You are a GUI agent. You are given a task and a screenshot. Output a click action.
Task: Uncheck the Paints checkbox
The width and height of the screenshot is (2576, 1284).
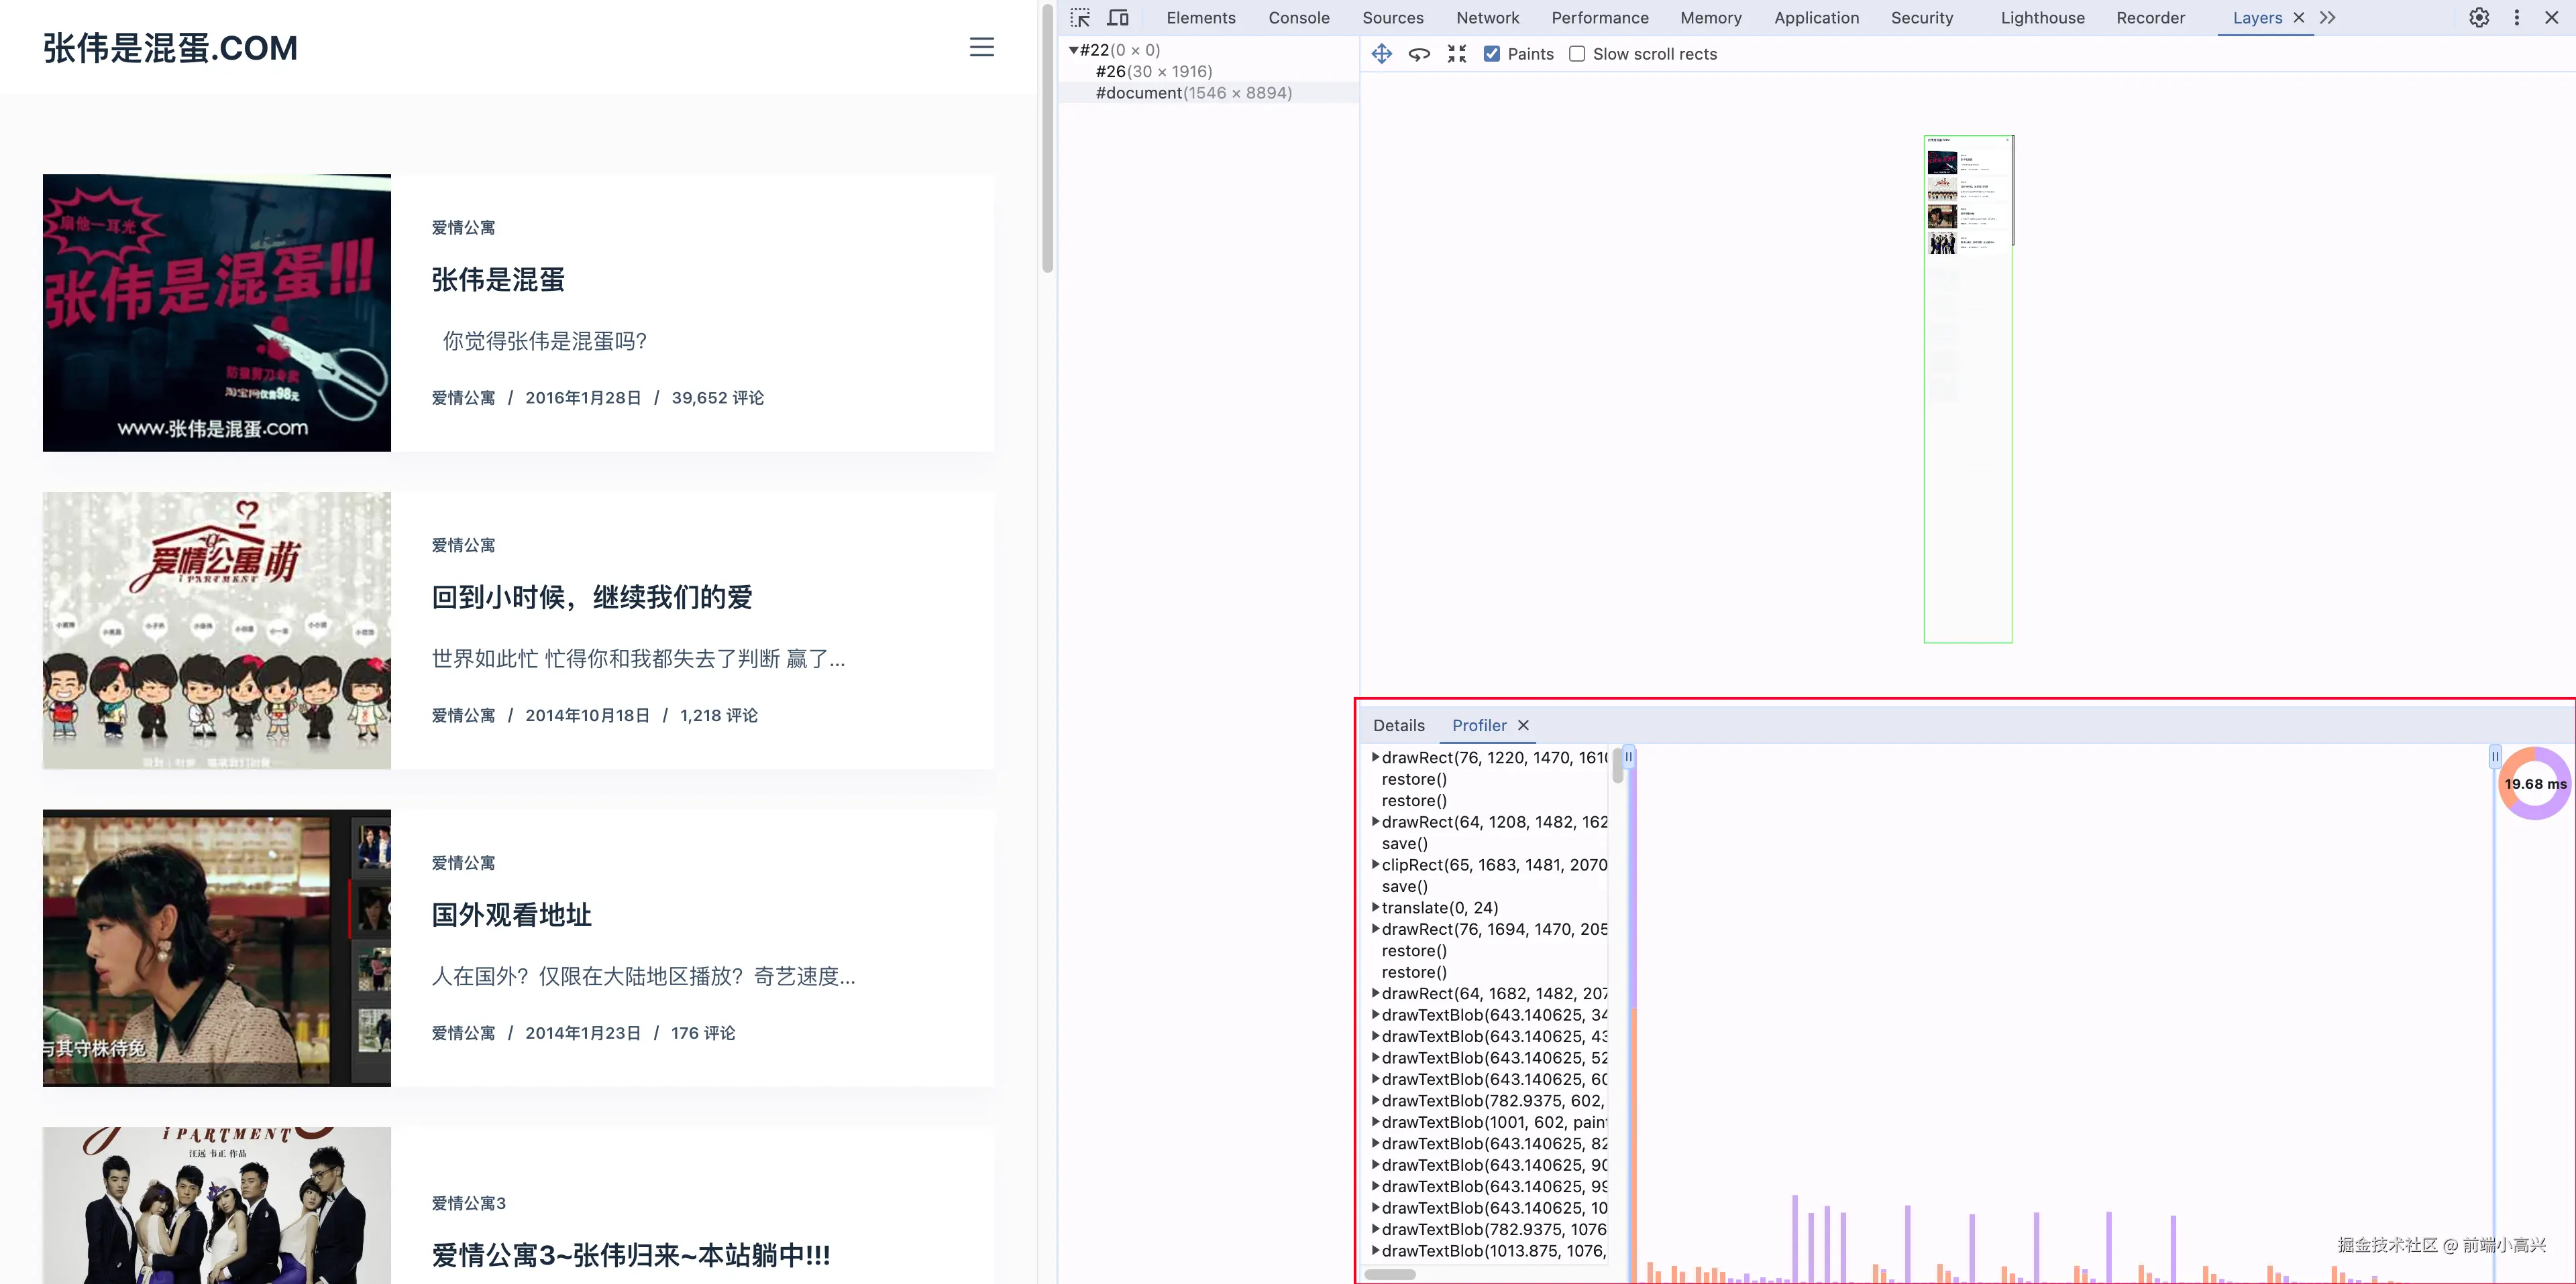tap(1491, 54)
